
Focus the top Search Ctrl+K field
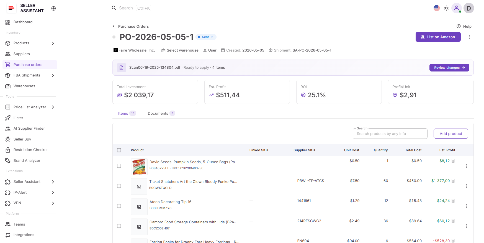(131, 8)
